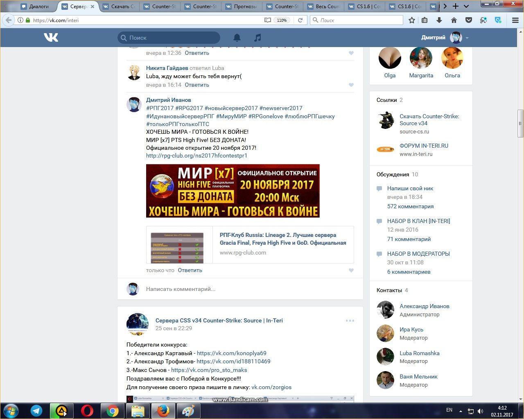
Task: Open Александр Иванов's contact profile
Action: pos(425,306)
